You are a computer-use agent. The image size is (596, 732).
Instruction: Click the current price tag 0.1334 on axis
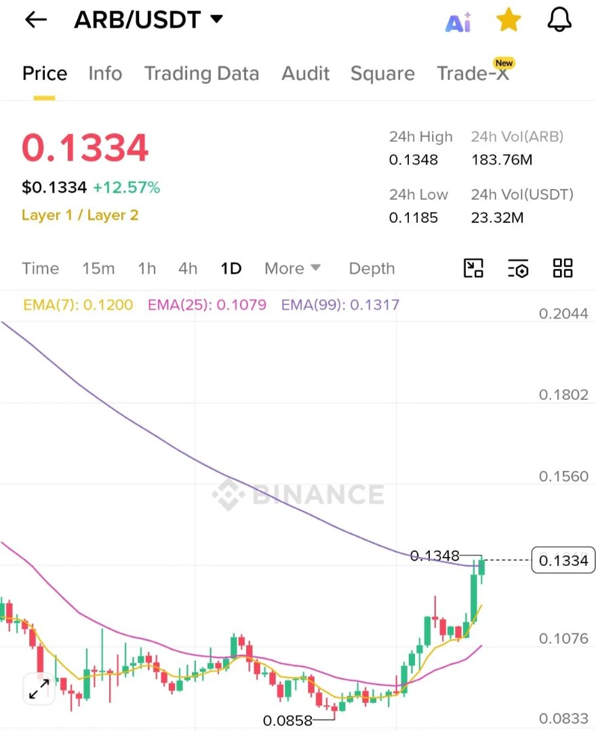[563, 560]
